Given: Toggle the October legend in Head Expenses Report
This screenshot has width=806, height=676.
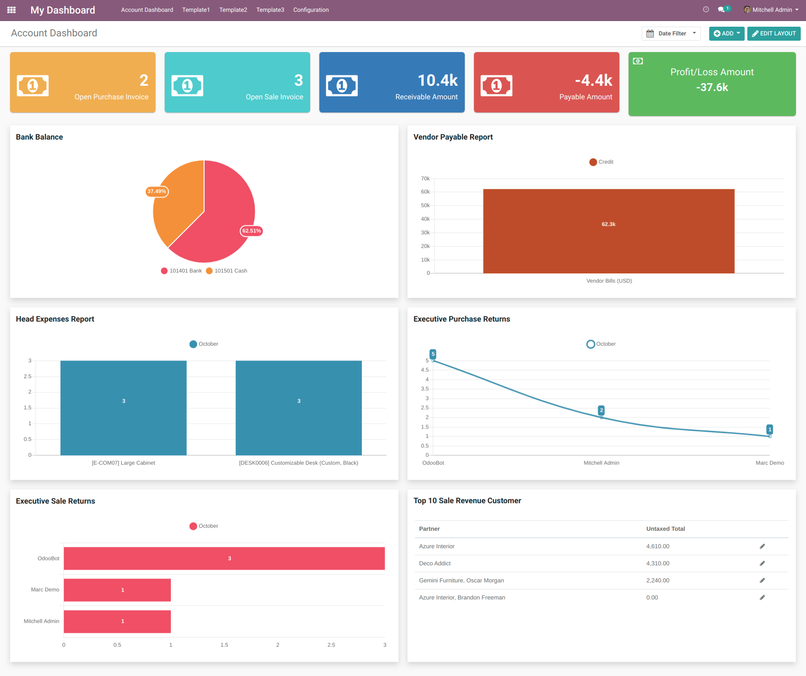Looking at the screenshot, I should point(204,343).
